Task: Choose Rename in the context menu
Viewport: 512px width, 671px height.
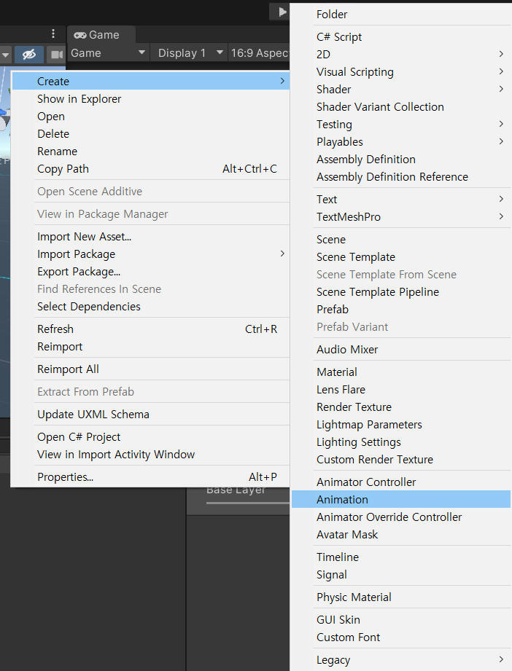Action: [151, 152]
